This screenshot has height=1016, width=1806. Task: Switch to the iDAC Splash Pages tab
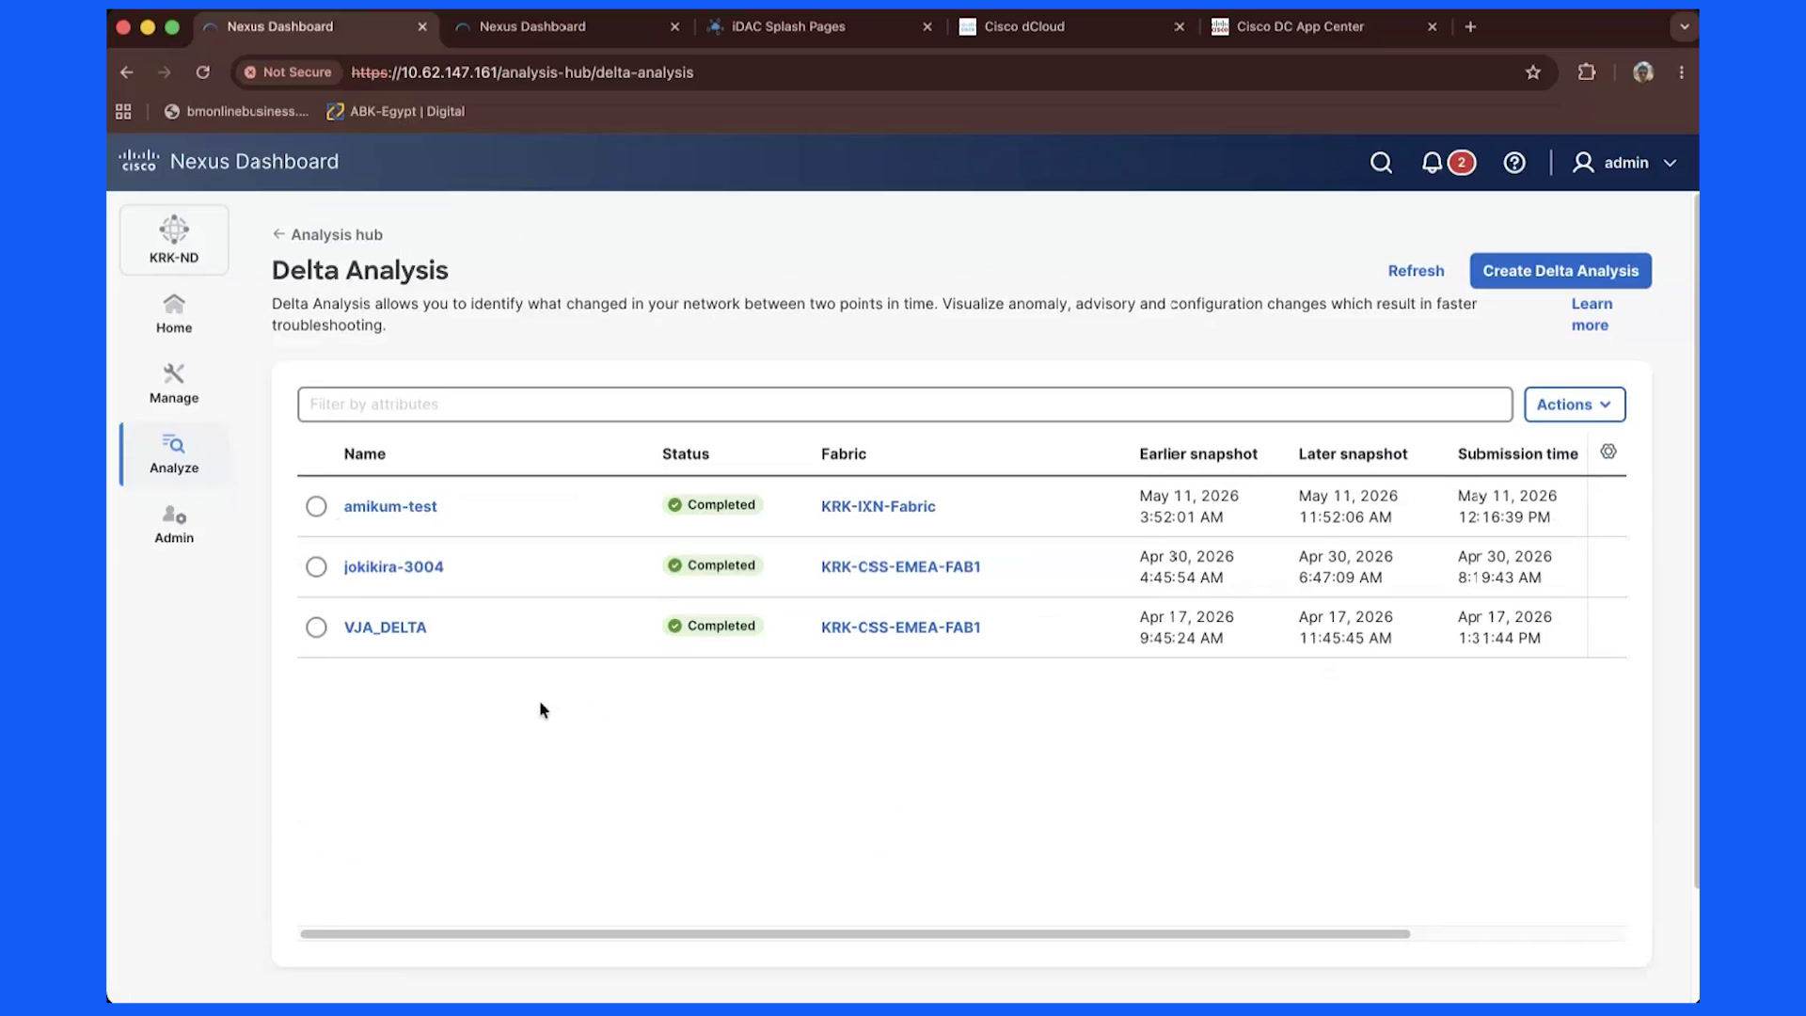pos(820,26)
